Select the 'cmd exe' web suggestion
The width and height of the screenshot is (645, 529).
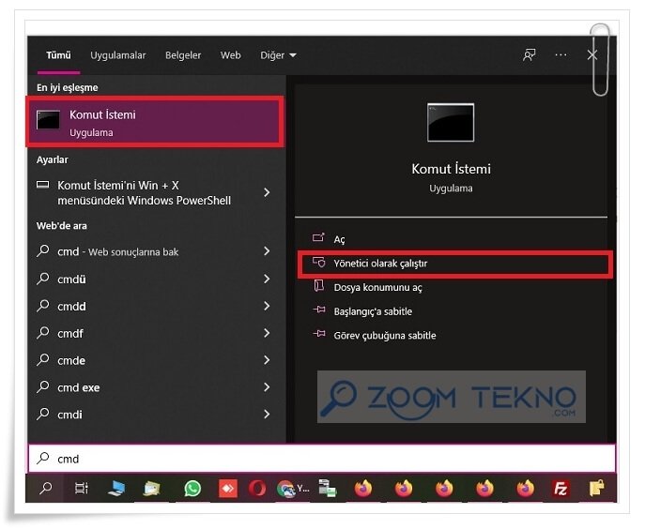pyautogui.click(x=78, y=388)
